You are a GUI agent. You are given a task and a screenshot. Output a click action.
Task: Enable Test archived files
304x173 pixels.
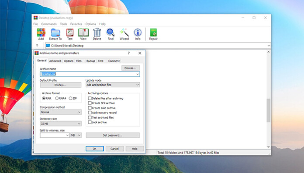(90, 117)
